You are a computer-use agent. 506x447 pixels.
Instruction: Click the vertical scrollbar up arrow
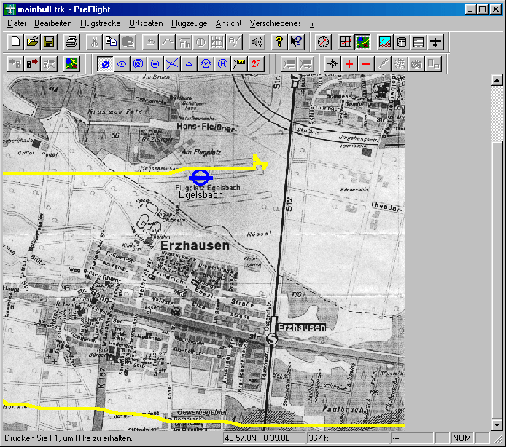(x=497, y=80)
